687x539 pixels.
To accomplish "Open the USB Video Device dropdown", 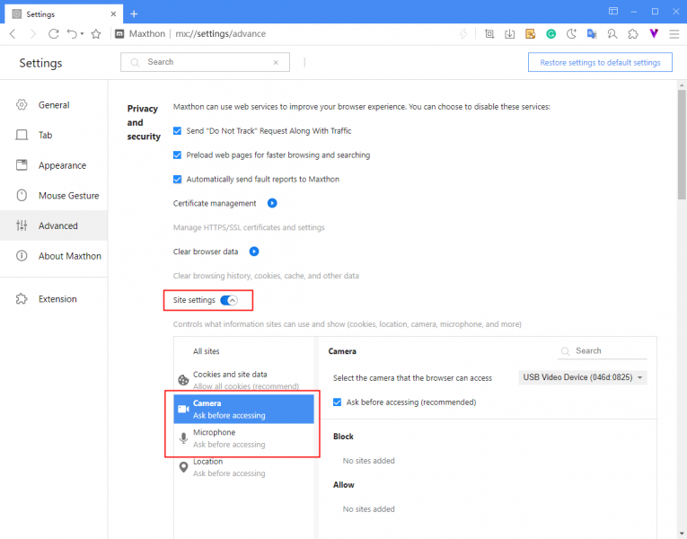I will coord(583,377).
